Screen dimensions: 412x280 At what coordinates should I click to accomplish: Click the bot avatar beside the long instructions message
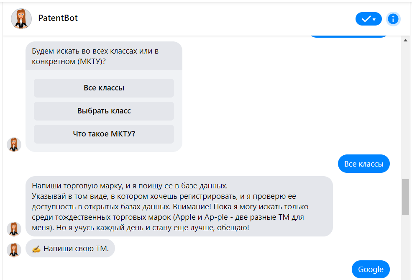[x=14, y=229]
